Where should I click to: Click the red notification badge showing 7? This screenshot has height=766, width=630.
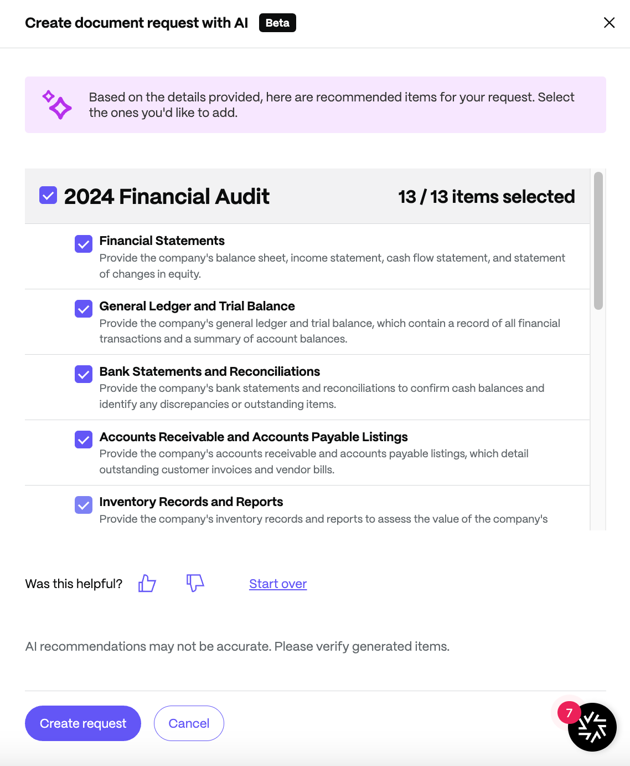[x=569, y=713]
